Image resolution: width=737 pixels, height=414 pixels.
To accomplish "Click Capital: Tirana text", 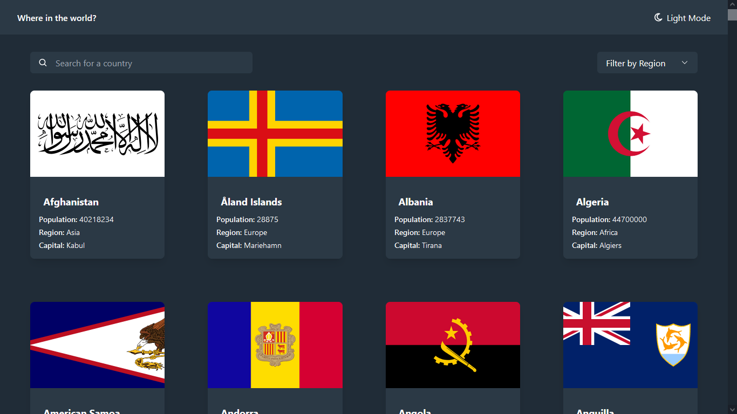I will pos(418,245).
